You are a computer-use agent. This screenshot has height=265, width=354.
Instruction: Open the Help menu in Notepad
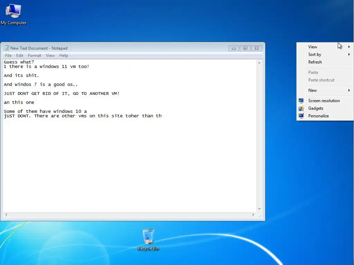pyautogui.click(x=64, y=56)
